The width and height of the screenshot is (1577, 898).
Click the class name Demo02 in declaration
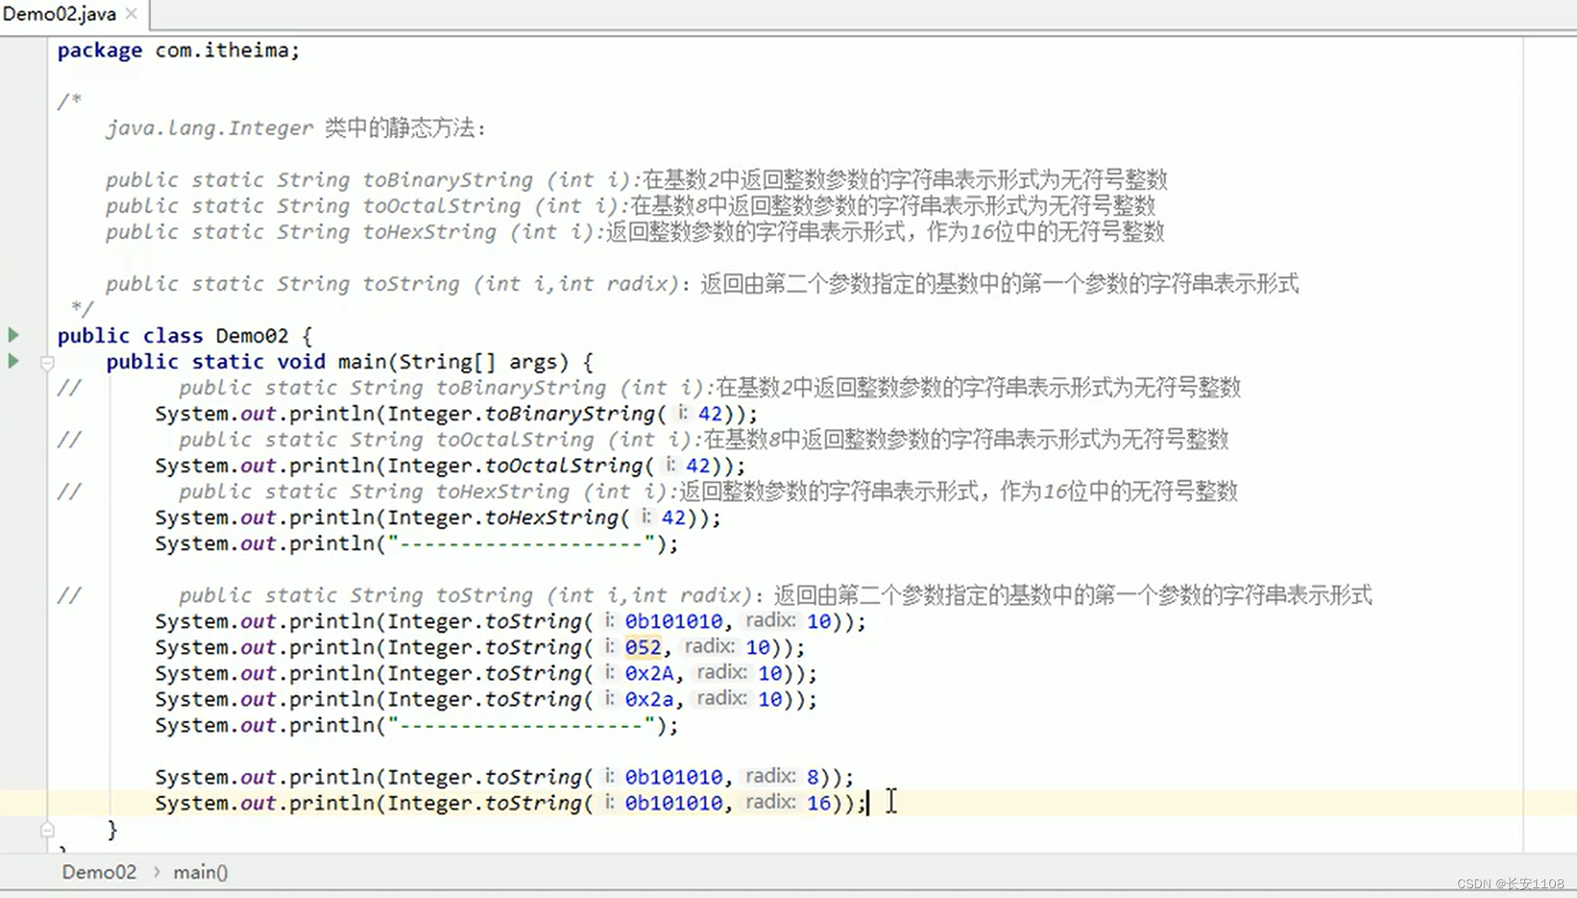tap(252, 336)
